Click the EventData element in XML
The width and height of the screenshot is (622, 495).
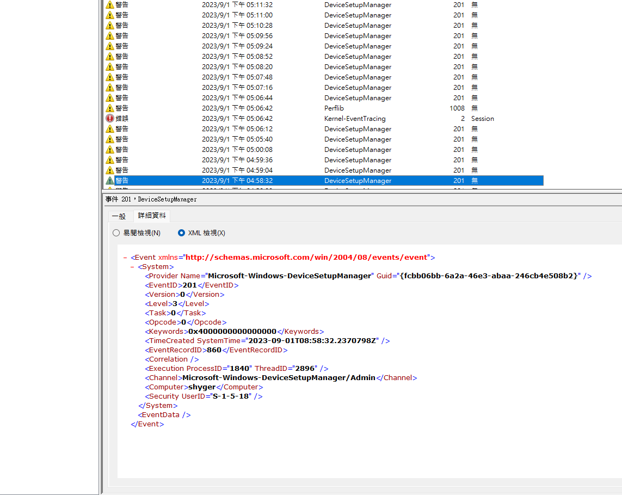(164, 415)
